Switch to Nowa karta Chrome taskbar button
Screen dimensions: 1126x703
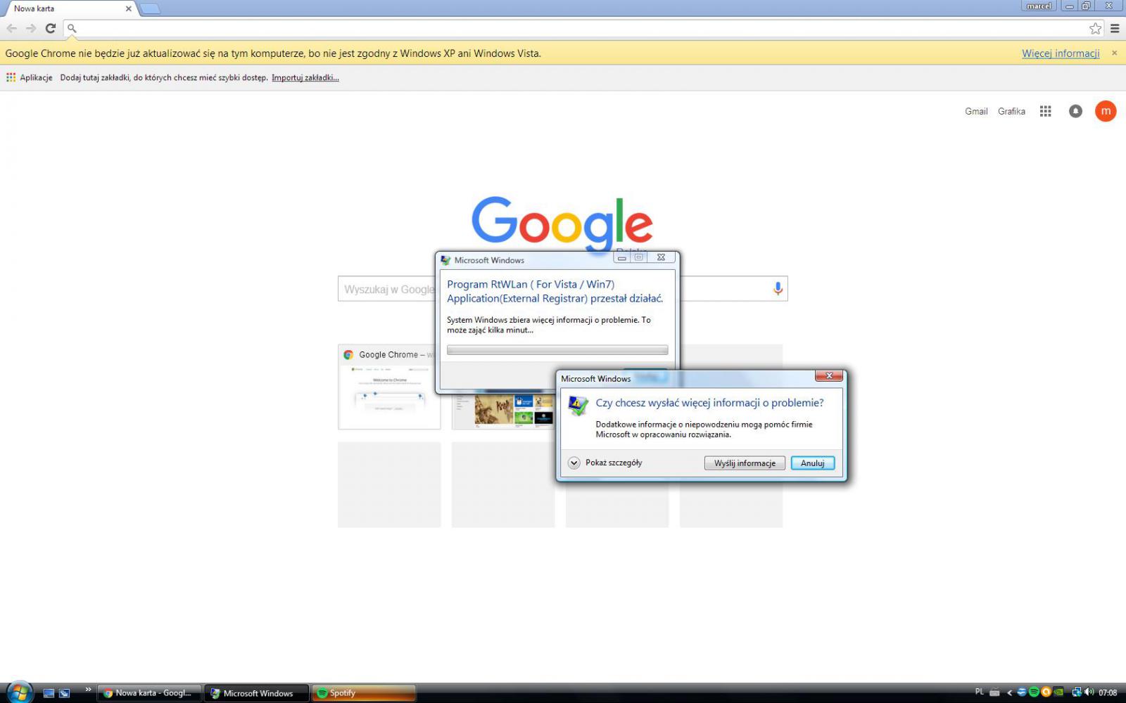pos(149,693)
